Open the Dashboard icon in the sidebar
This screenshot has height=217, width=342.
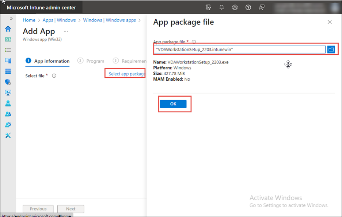tap(8, 39)
